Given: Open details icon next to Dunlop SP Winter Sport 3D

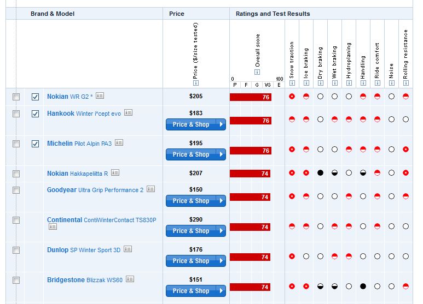Looking at the screenshot, I should point(128,249).
